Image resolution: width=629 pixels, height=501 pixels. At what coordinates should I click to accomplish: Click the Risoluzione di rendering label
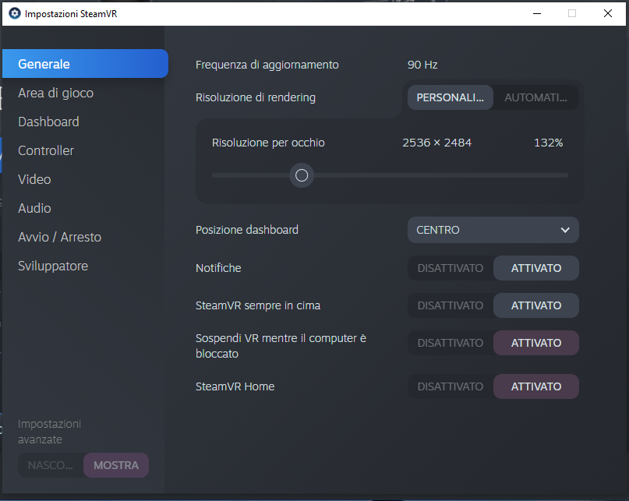256,97
